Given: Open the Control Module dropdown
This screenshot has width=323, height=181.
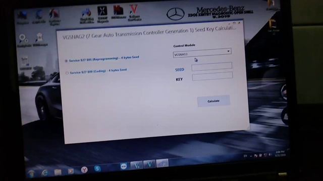Looking at the screenshot, I should point(202,53).
